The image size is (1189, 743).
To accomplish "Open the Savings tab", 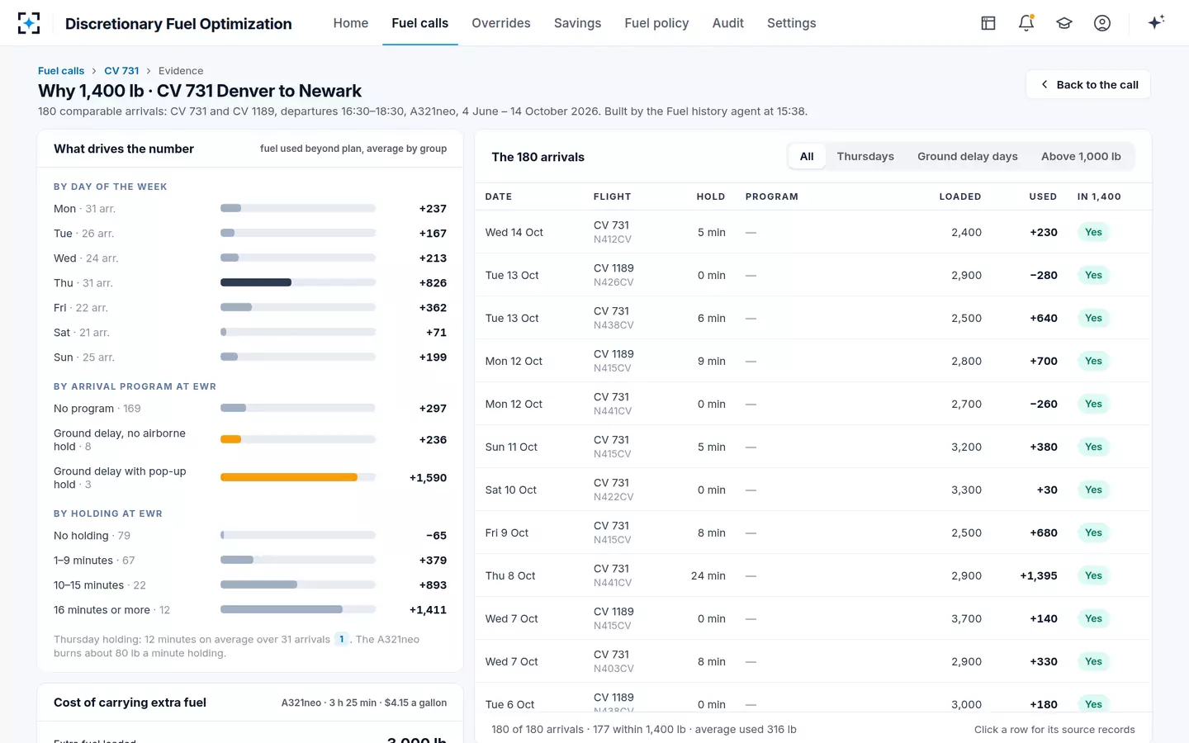I will tap(578, 23).
